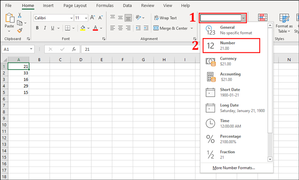The height and width of the screenshot is (180, 299).
Task: Click scroll down arrow in format list
Action: (270, 159)
